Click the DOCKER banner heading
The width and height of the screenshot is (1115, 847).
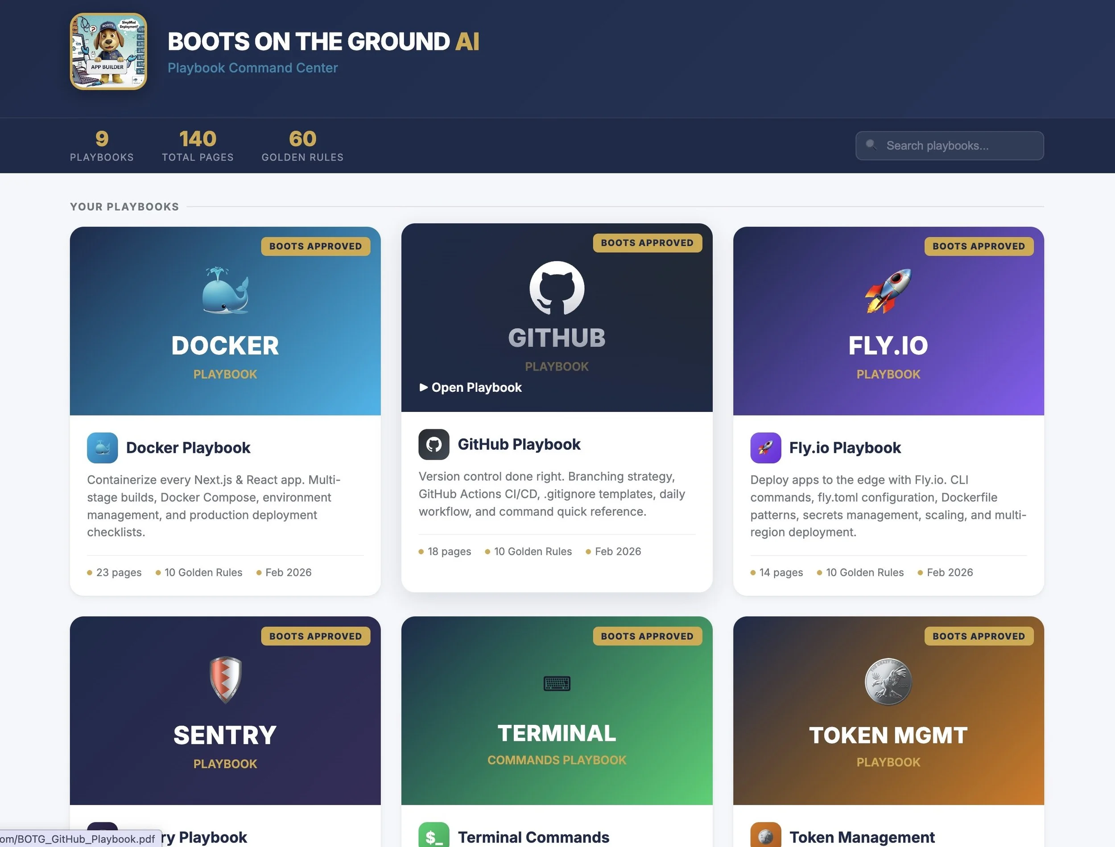(225, 345)
